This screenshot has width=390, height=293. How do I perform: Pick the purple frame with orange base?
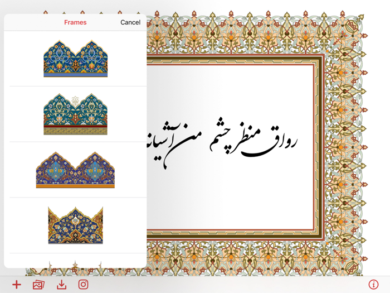[x=75, y=170]
